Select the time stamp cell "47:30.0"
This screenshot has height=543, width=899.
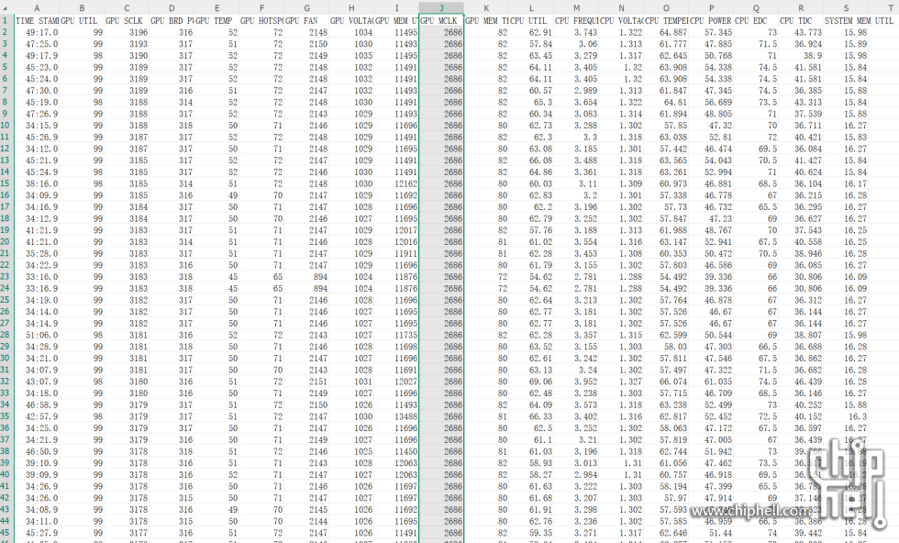[37, 90]
